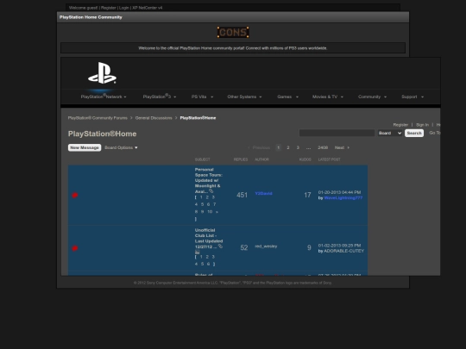Click the 17 kudos value

307,195
